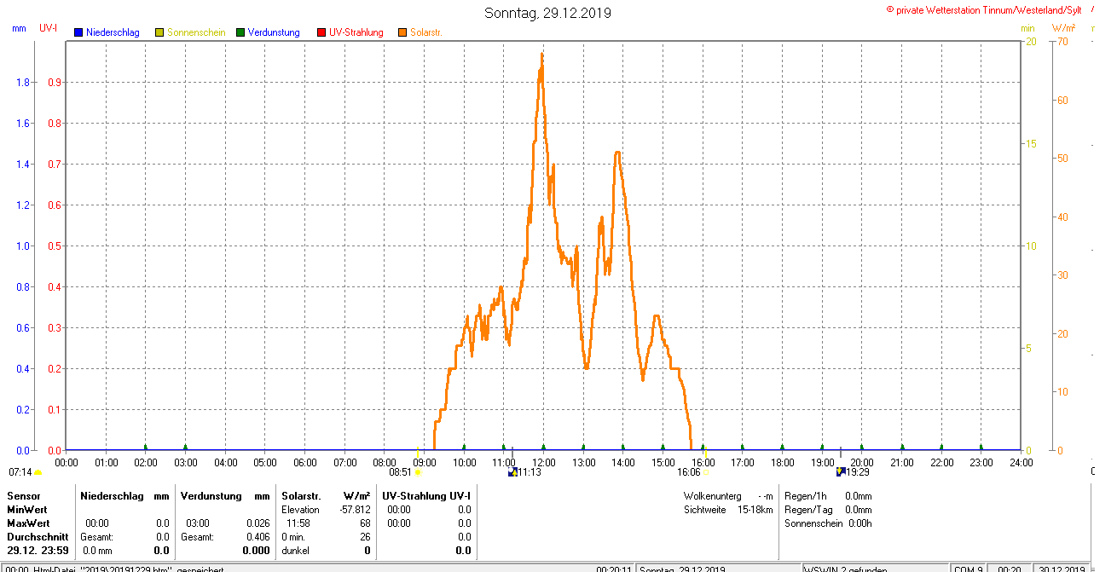Click the UV-Strahlung UV-I column header
1117x572 pixels.
click(x=425, y=496)
